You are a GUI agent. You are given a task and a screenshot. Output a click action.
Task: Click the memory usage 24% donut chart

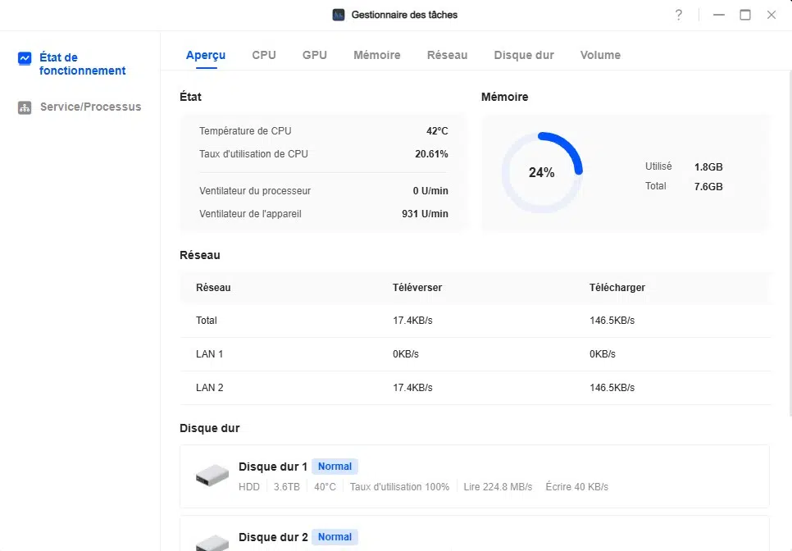coord(541,173)
